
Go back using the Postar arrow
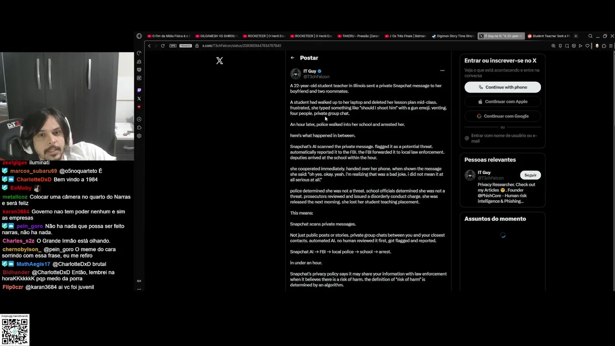[292, 58]
